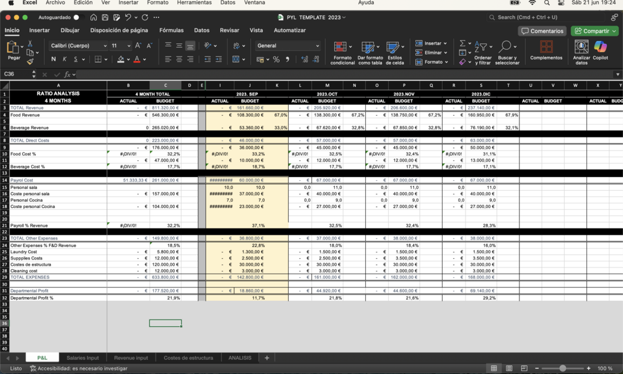Select the Format Painter brush icon
The width and height of the screenshot is (623, 374).
point(30,61)
